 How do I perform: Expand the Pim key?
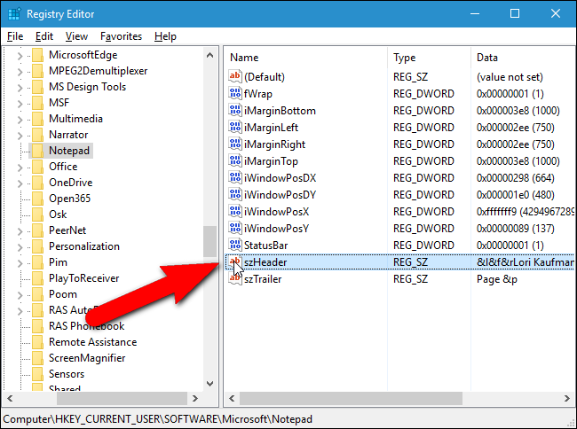click(x=20, y=263)
